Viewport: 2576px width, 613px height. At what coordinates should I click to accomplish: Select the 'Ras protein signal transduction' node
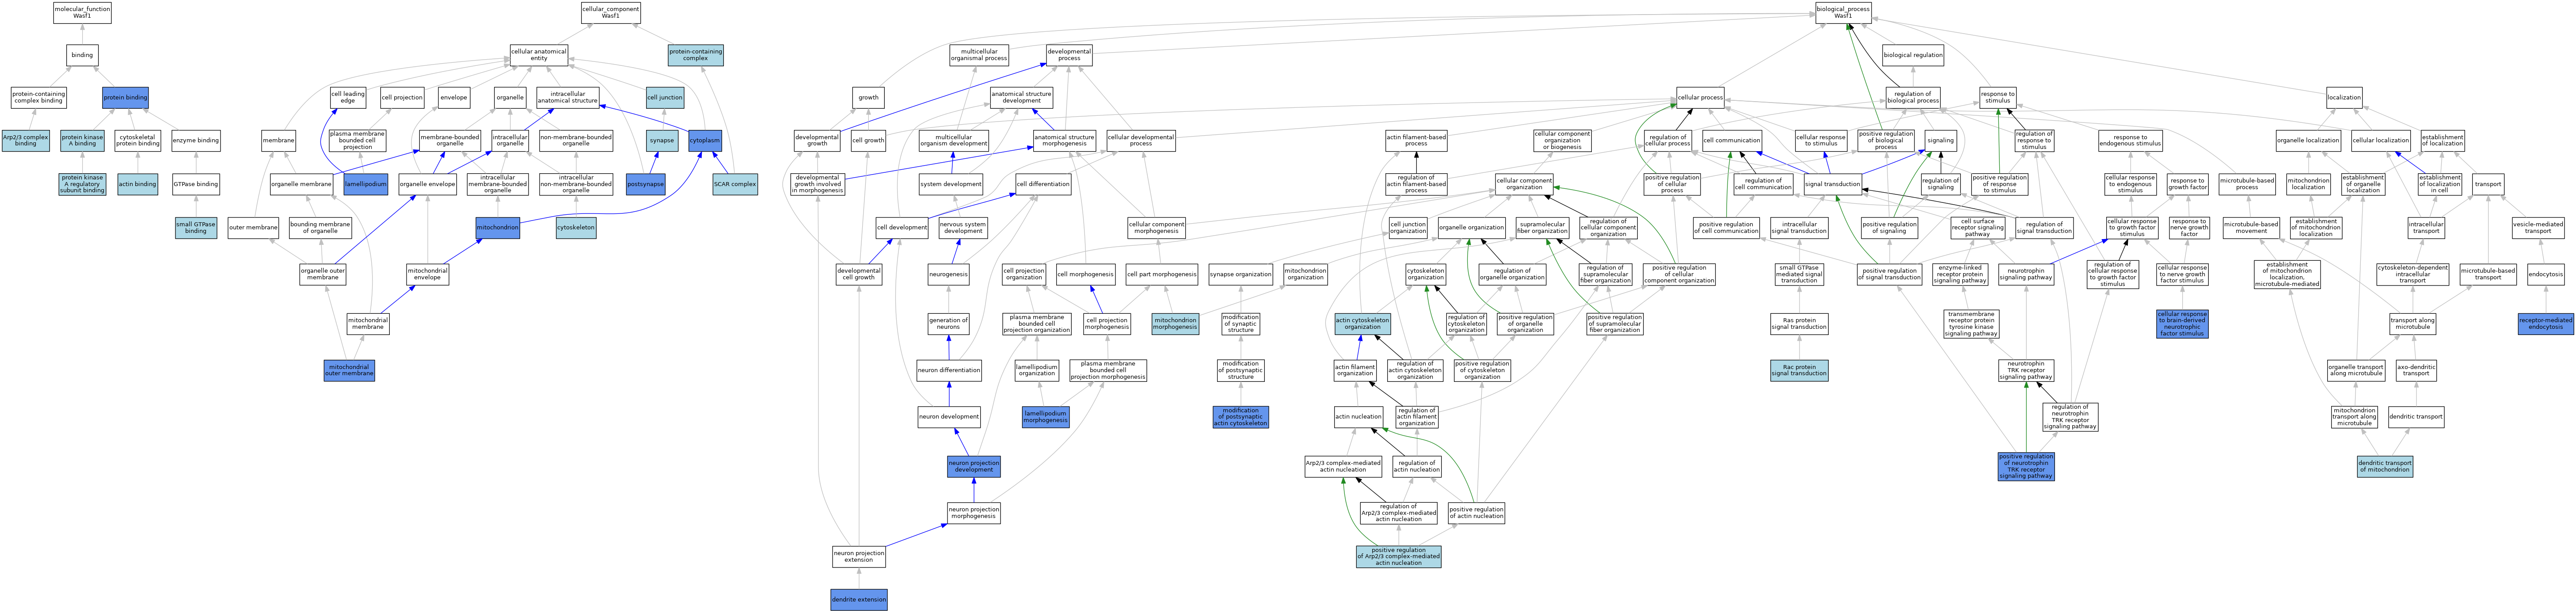(1799, 324)
